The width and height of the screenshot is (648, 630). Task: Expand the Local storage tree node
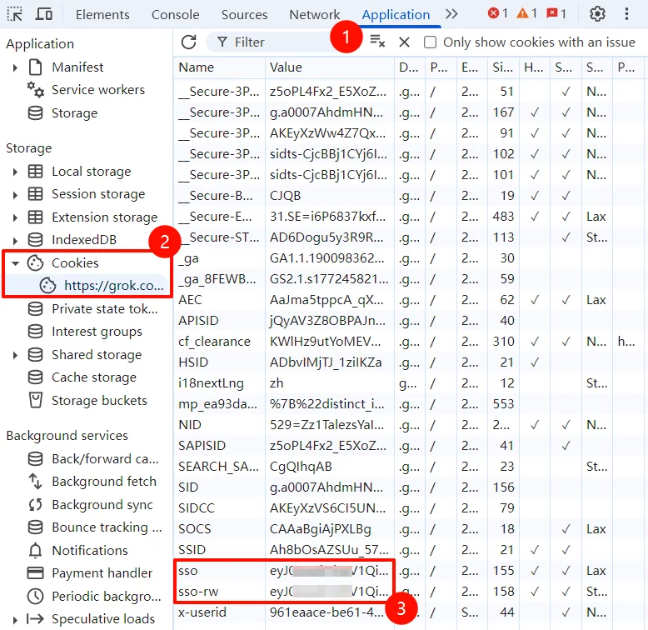click(x=15, y=172)
